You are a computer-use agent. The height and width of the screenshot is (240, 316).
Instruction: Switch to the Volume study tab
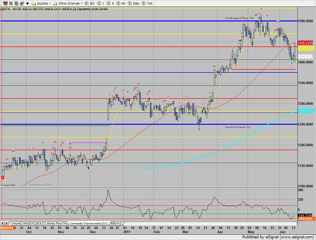pyautogui.click(x=16, y=224)
